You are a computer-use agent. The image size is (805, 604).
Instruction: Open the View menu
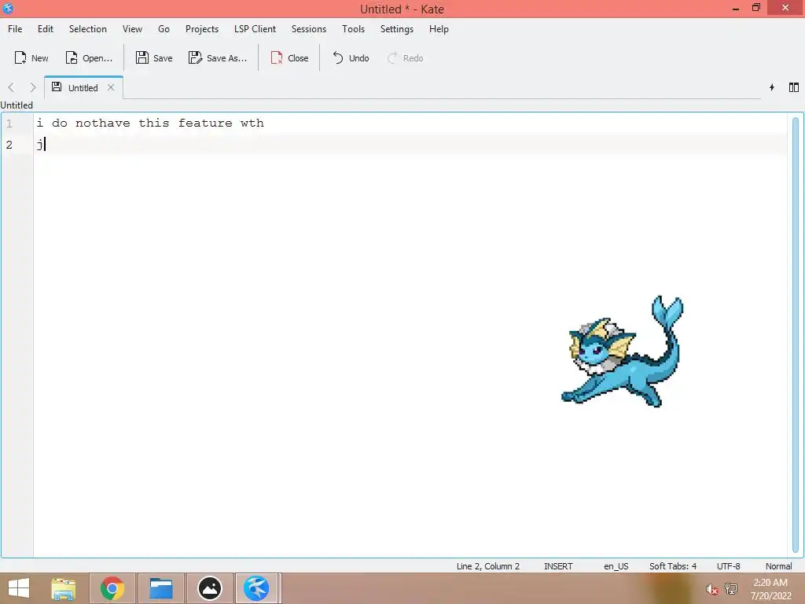(132, 29)
